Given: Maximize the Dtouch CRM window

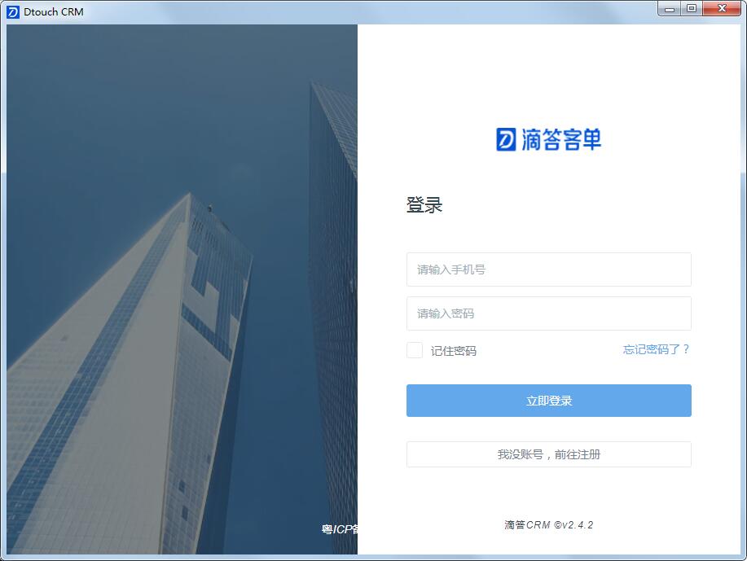Looking at the screenshot, I should point(692,9).
